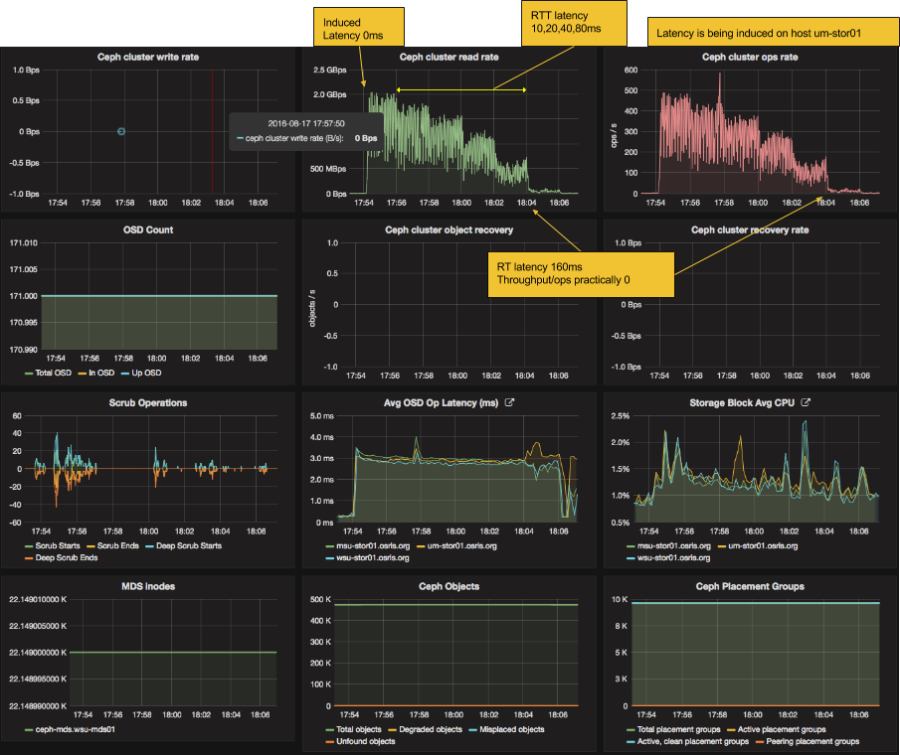Screen dimensions: 900x755
Task: Toggle the In OSD series in legend
Action: pos(99,373)
